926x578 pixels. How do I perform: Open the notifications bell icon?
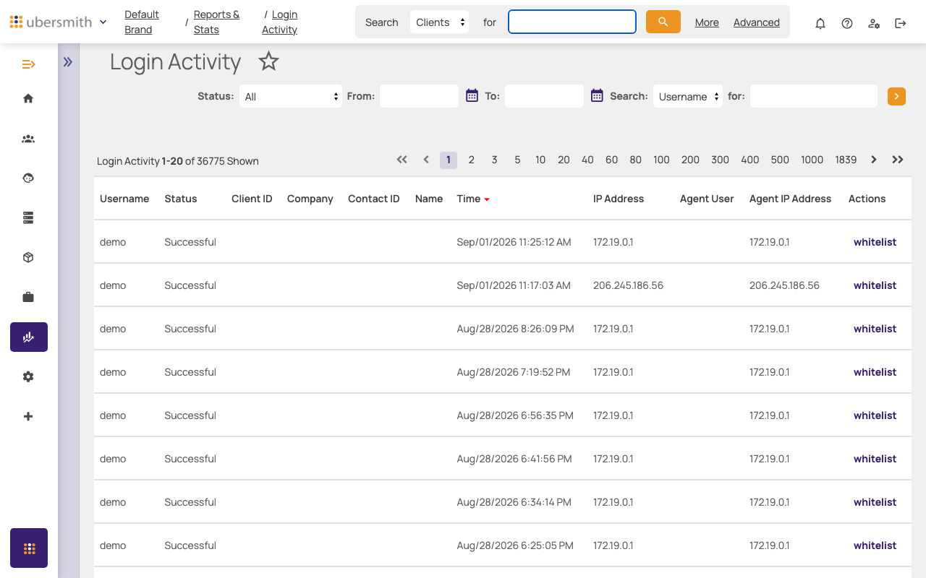pos(820,23)
